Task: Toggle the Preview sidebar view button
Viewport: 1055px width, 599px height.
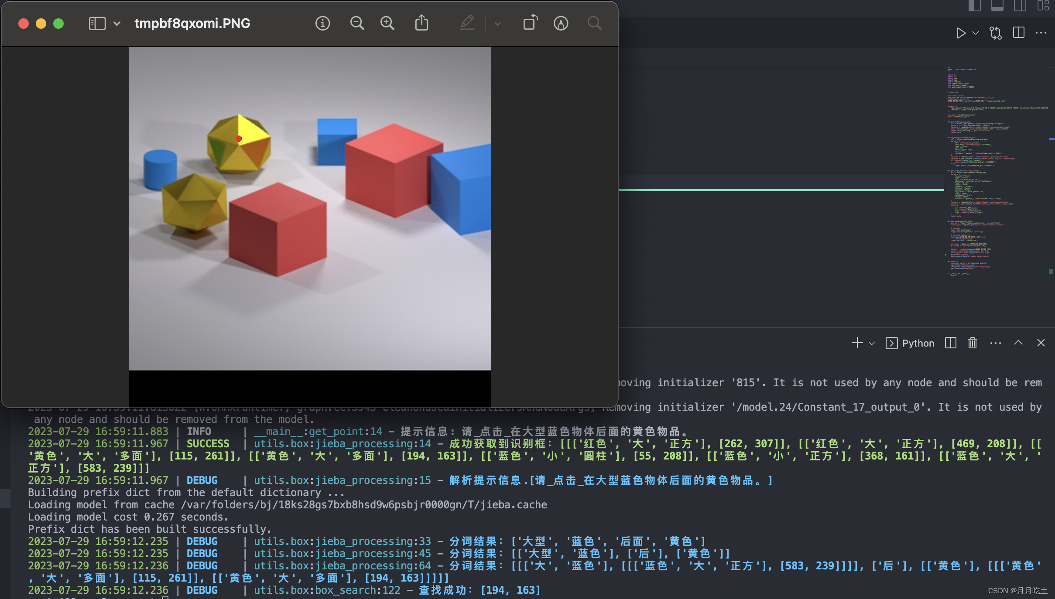Action: click(97, 24)
